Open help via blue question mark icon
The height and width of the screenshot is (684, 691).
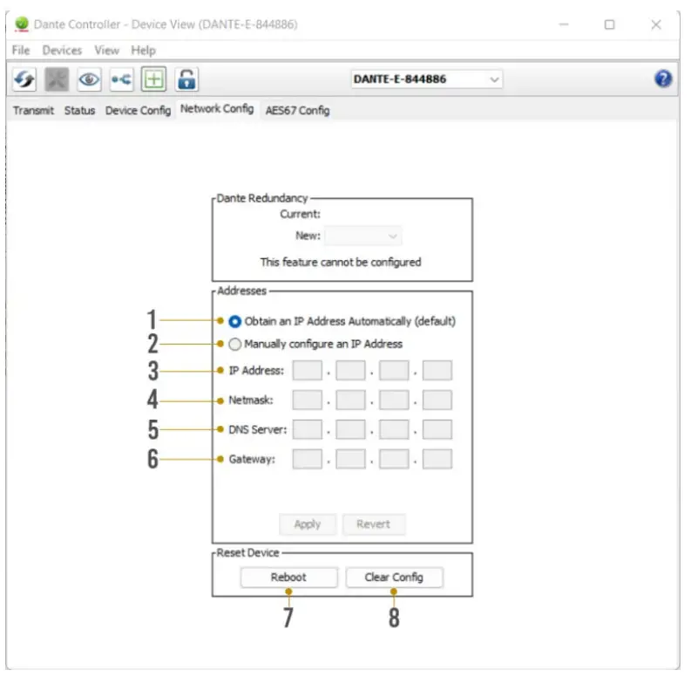pyautogui.click(x=663, y=79)
